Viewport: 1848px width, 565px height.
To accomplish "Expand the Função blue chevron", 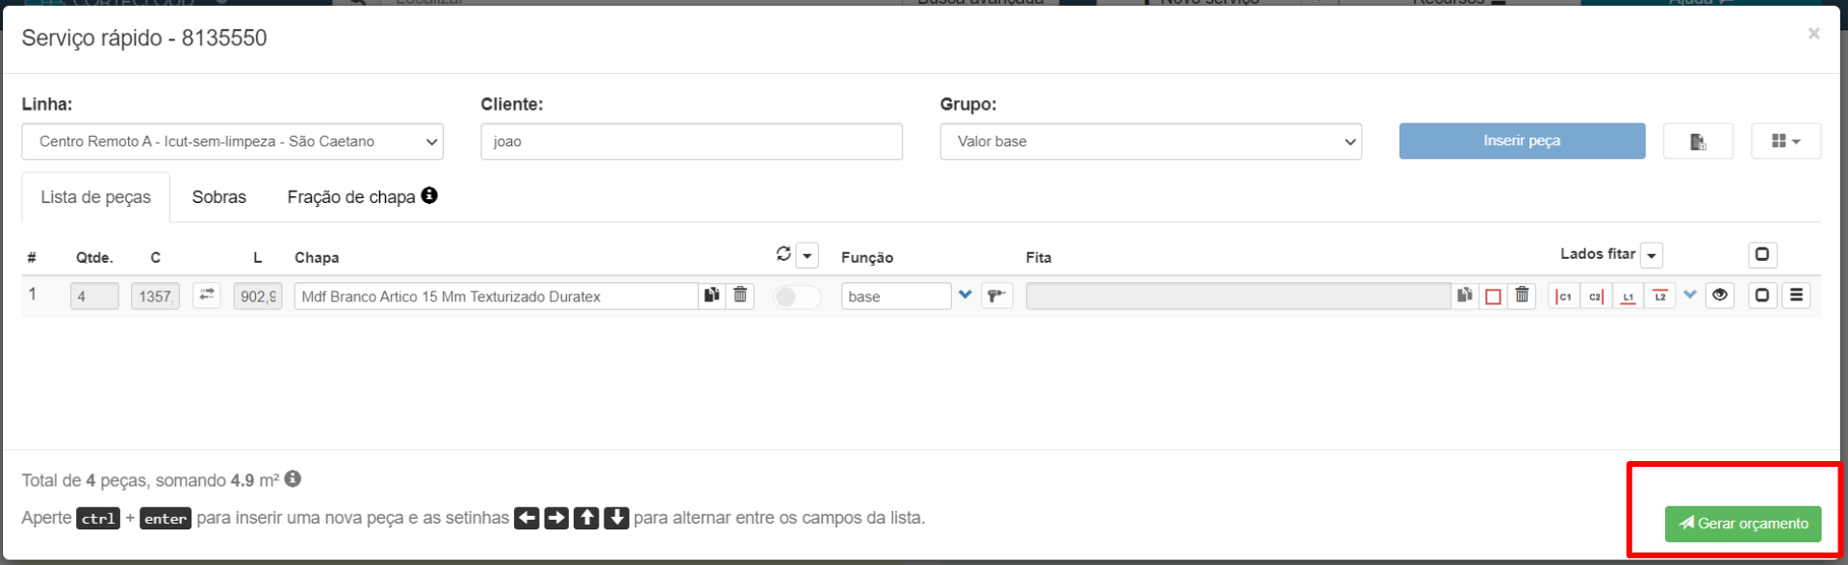I will [x=965, y=295].
